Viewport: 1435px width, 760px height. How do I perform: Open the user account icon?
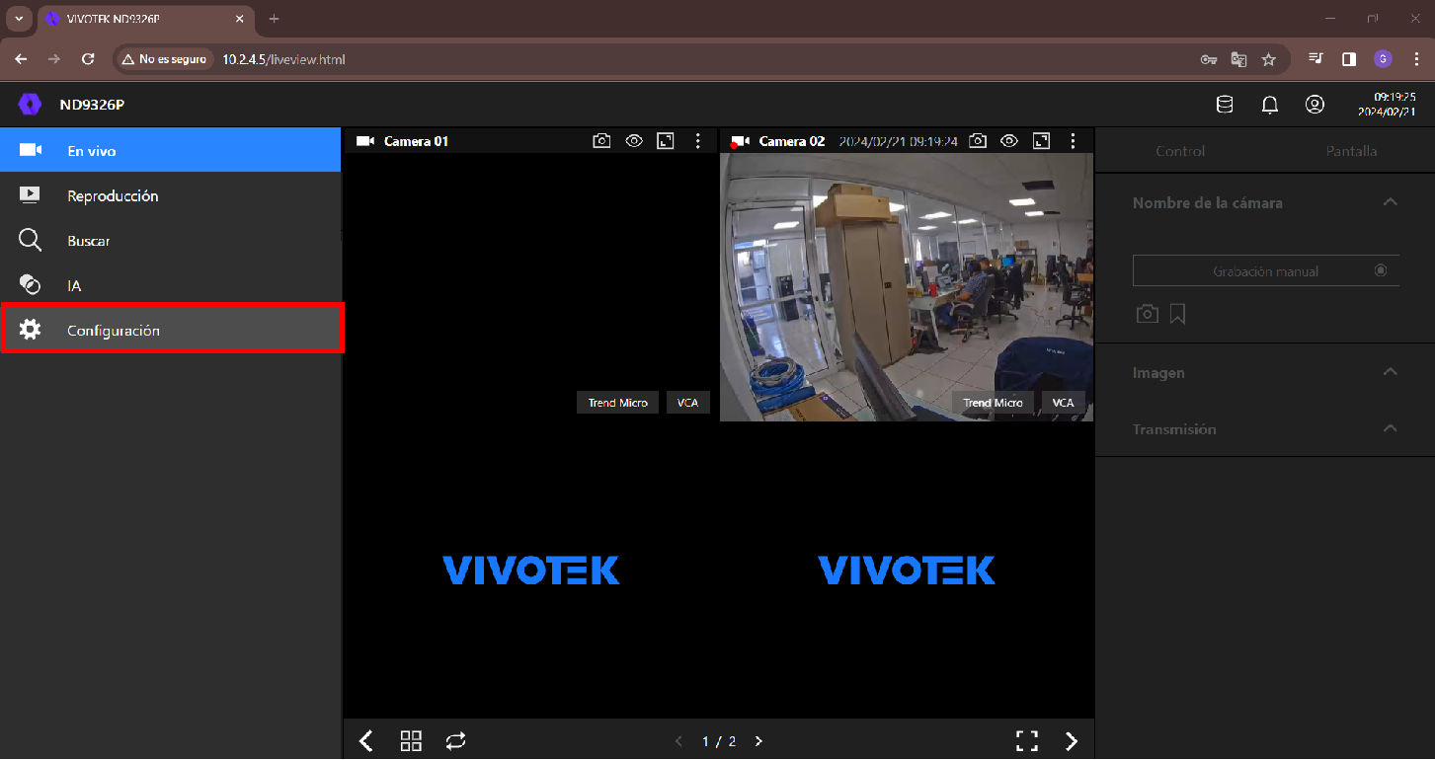pos(1315,105)
